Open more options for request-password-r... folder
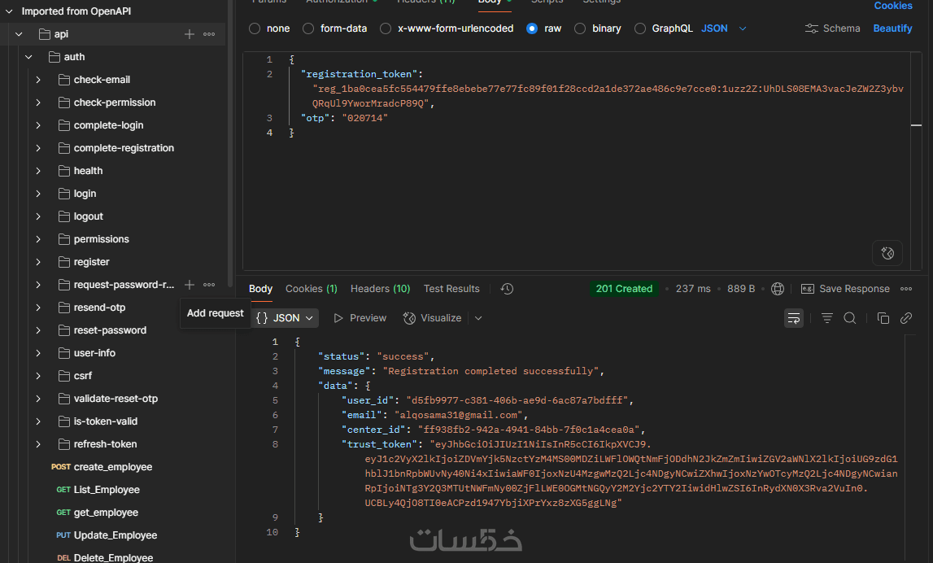This screenshot has width=933, height=563. [x=209, y=285]
